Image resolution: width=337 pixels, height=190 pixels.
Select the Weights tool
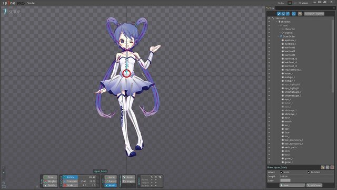(x=51, y=181)
